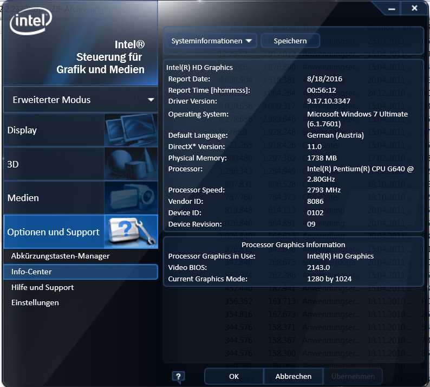Click the Vendor ID value 8086
Viewport: 430px width, 387px height.
pyautogui.click(x=315, y=202)
